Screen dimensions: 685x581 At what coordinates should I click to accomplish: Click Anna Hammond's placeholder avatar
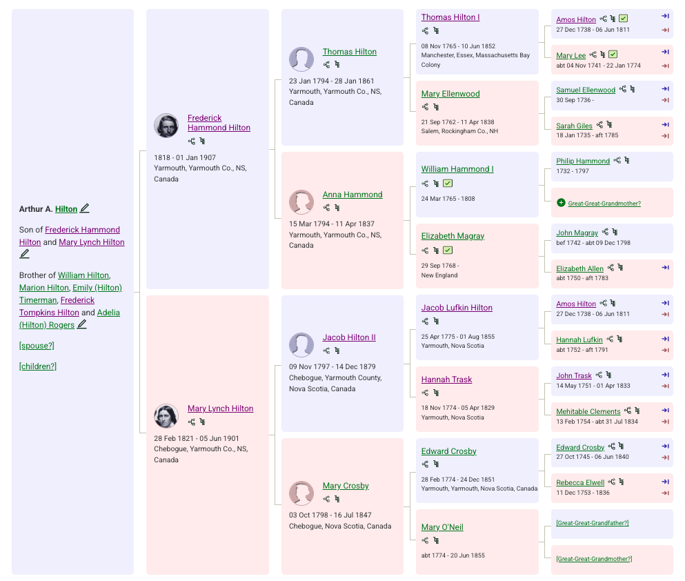301,202
